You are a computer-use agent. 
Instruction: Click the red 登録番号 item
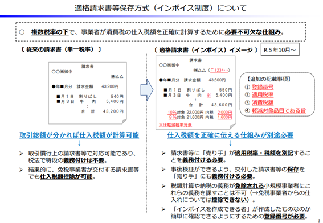263,87
